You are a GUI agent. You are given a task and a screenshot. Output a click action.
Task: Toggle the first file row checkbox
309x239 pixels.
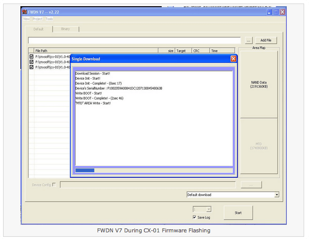[x=32, y=57]
